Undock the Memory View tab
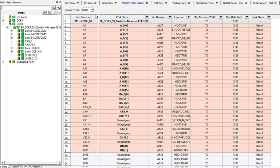The height and width of the screenshot is (168, 280). (x=148, y=3)
